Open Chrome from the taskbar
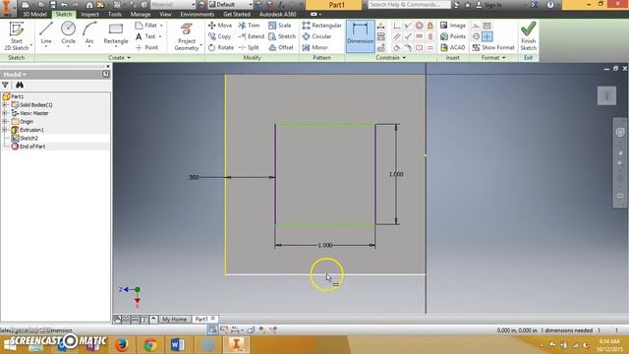629x354 pixels. [x=150, y=344]
